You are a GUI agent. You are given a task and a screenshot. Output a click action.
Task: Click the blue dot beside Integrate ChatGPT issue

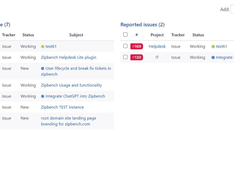43,96
